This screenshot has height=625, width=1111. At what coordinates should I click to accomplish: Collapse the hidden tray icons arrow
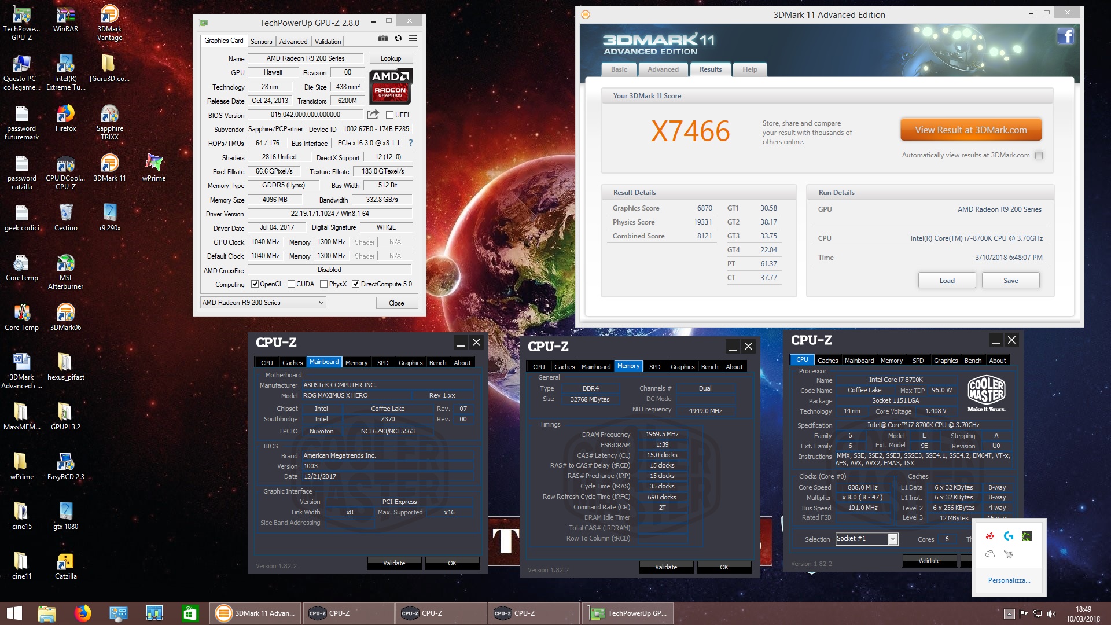[x=1009, y=614]
